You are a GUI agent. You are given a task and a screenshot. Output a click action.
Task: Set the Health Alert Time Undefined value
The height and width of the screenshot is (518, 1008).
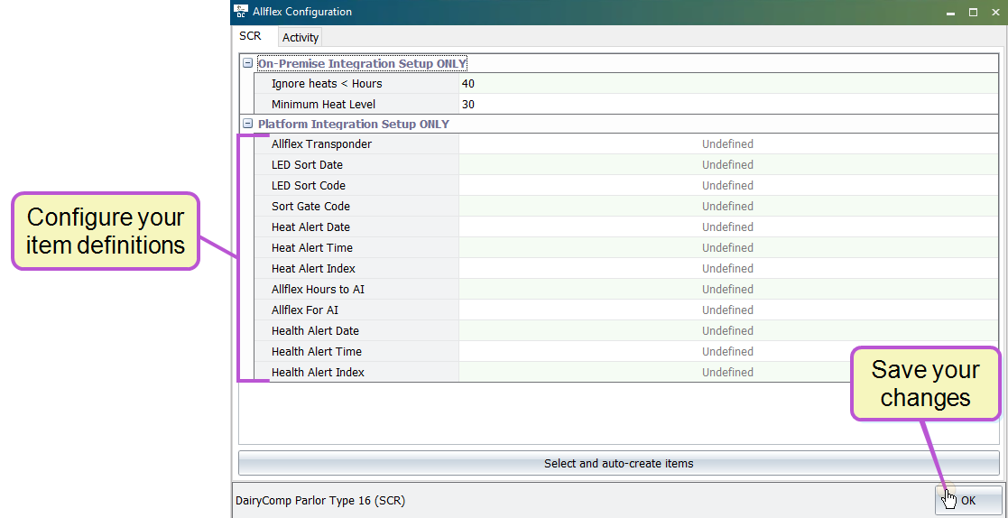[x=729, y=351]
